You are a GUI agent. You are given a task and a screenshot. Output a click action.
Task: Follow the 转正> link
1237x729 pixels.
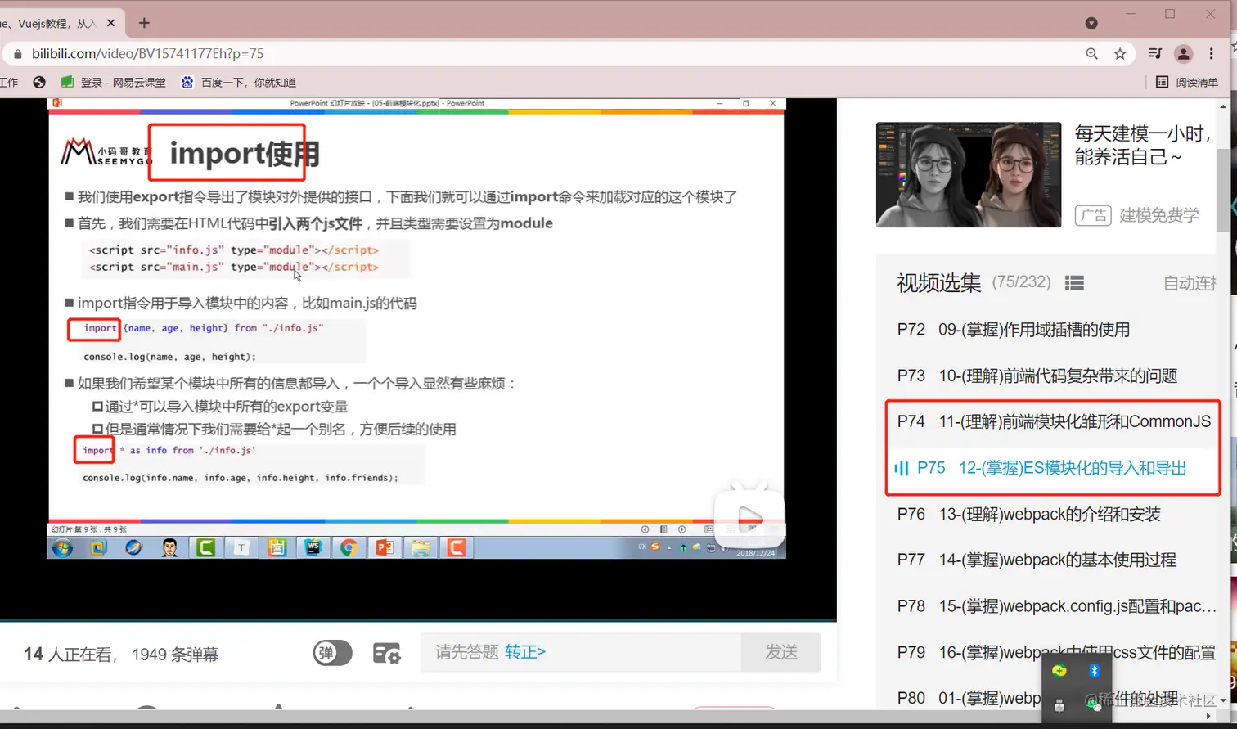(525, 652)
